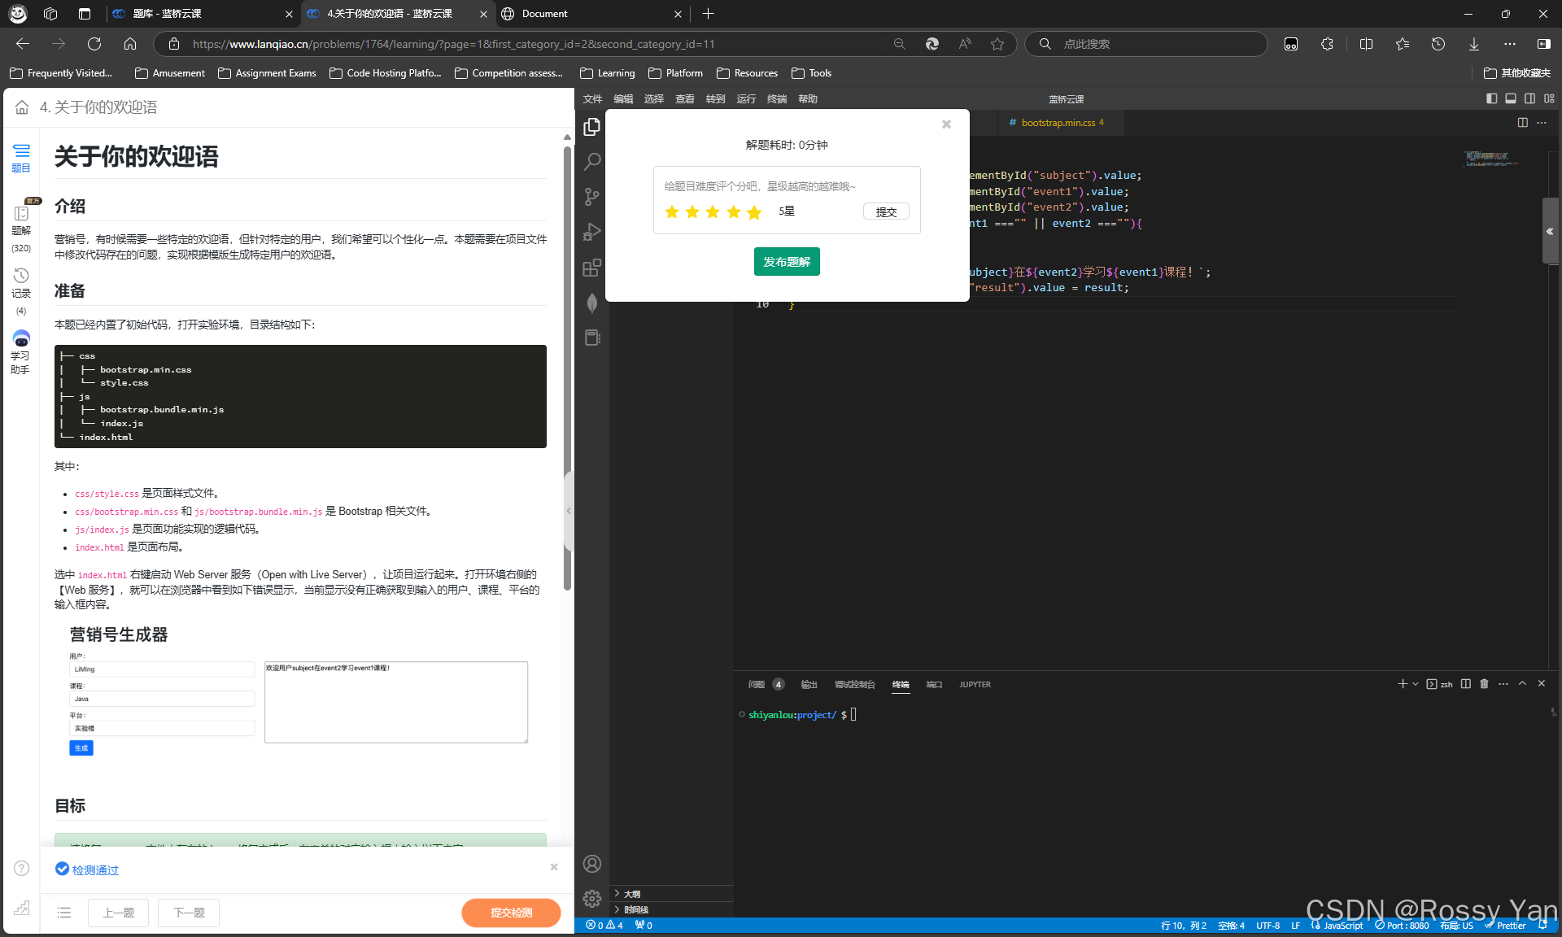Click the 发布题解 publish button
1562x937 pixels.
786,261
